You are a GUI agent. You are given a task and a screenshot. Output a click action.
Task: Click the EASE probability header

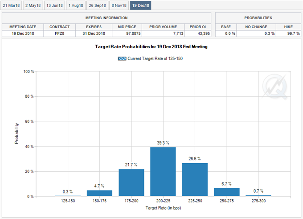click(226, 27)
